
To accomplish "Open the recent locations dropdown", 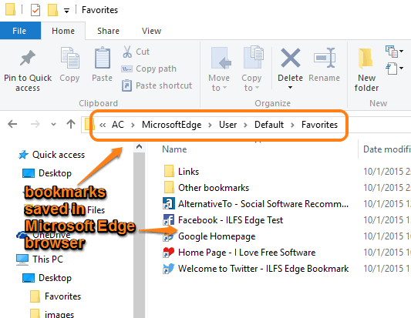I will [x=53, y=124].
